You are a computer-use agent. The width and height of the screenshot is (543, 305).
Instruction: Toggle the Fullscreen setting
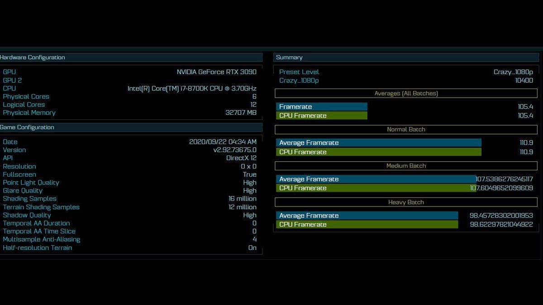19,174
